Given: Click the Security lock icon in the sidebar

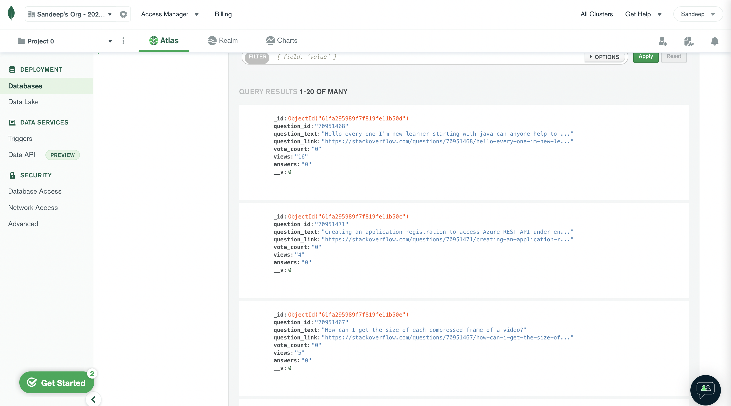Looking at the screenshot, I should click(12, 175).
